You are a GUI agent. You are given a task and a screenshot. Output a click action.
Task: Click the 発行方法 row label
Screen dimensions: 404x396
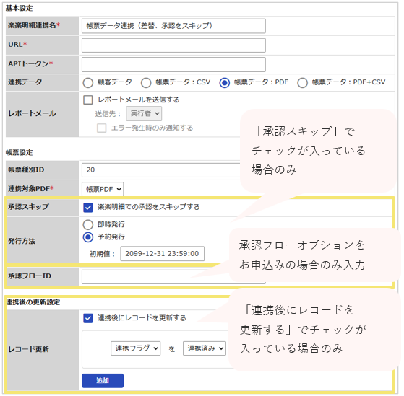[x=22, y=241]
